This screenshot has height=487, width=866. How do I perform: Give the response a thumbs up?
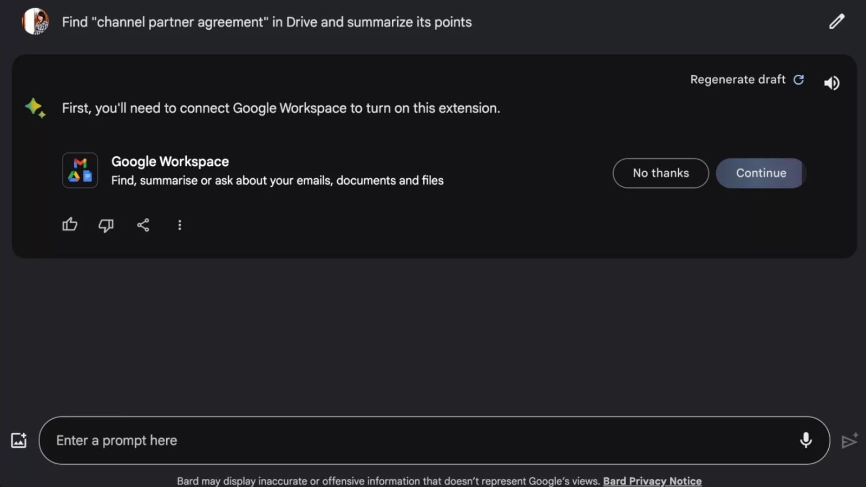pyautogui.click(x=70, y=225)
